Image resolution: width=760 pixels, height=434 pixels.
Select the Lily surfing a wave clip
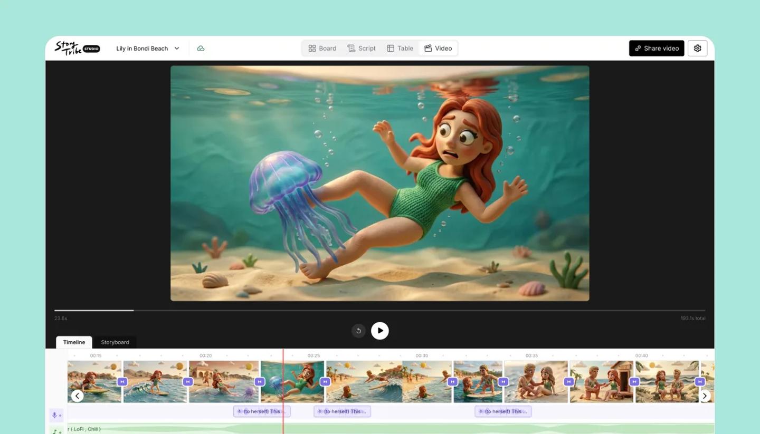click(155, 381)
